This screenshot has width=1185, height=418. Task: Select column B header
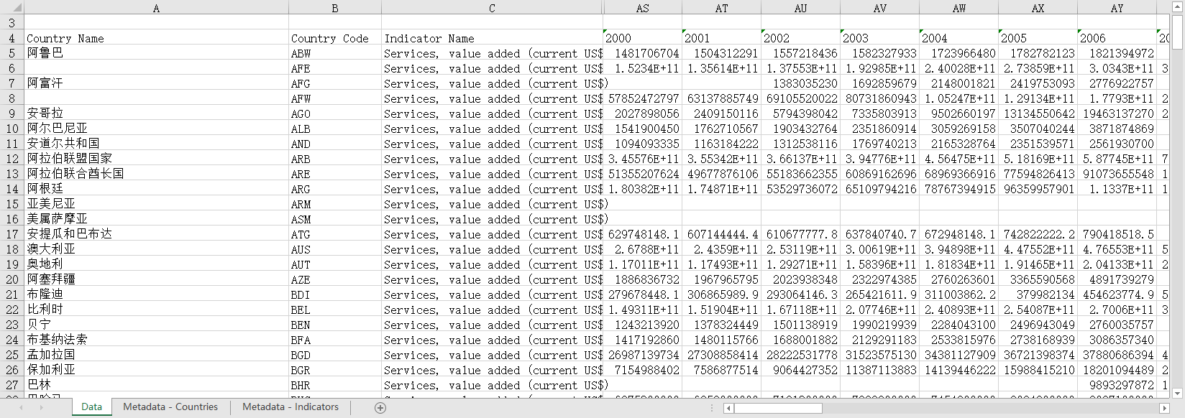[x=335, y=8]
